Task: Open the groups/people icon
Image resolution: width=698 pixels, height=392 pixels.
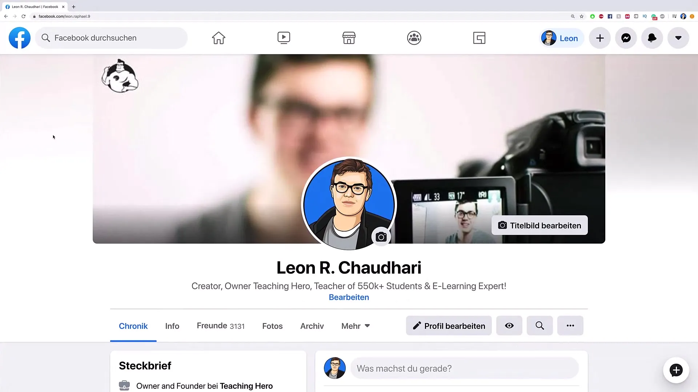Action: 414,37
